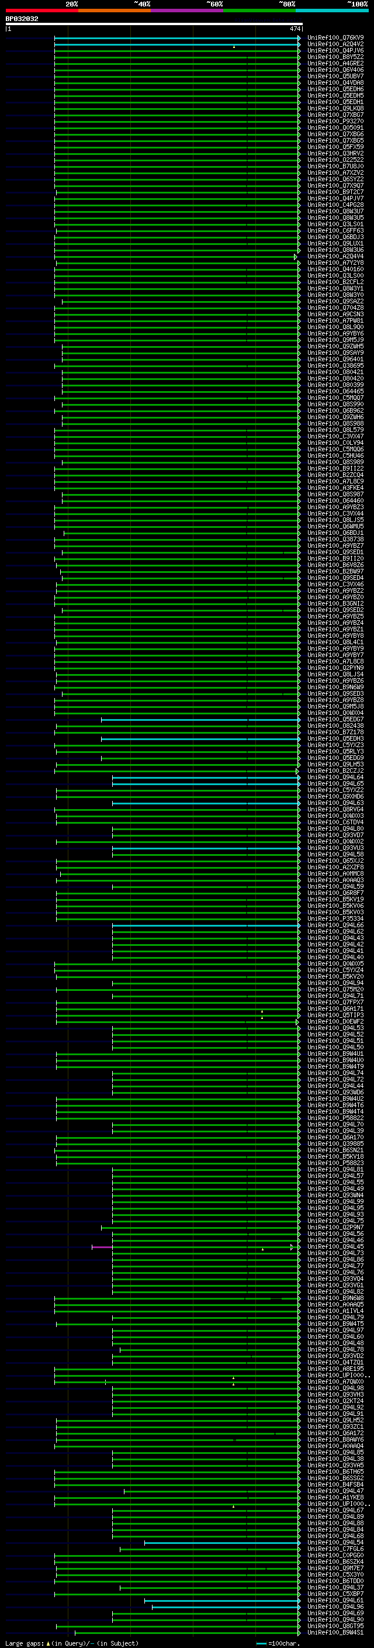Select entry UniRef100_A9CSN3
This screenshot has width=374, height=1648.
click(x=335, y=314)
